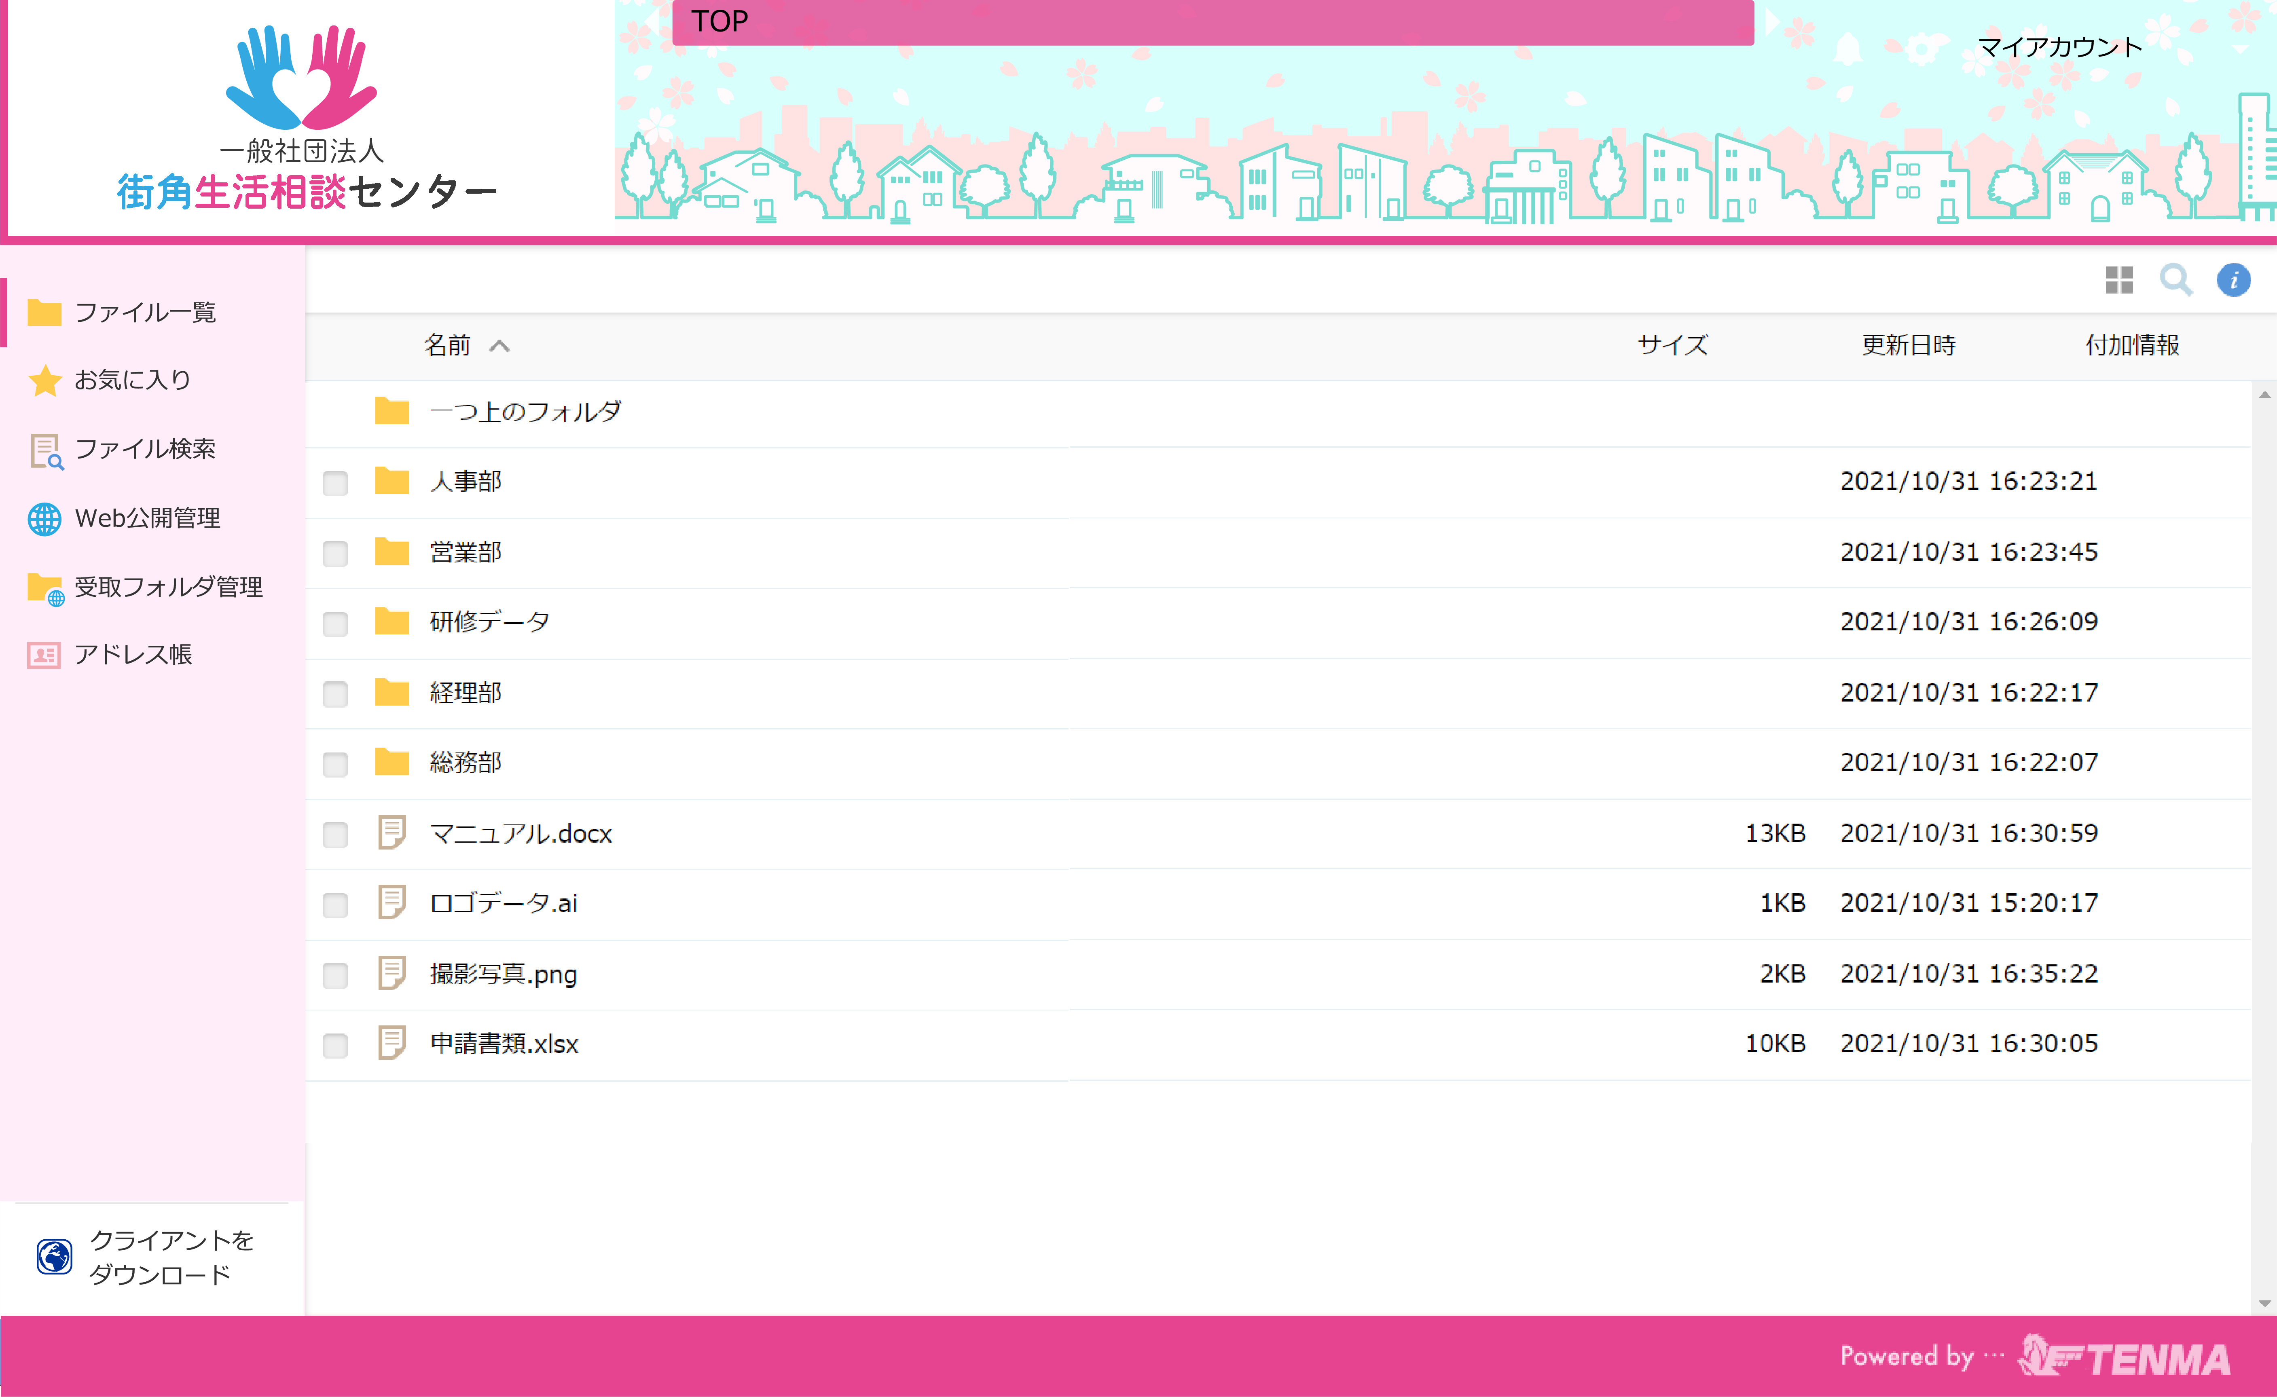The image size is (2277, 1397).
Task: Open the notification bell icon
Action: point(1847,48)
